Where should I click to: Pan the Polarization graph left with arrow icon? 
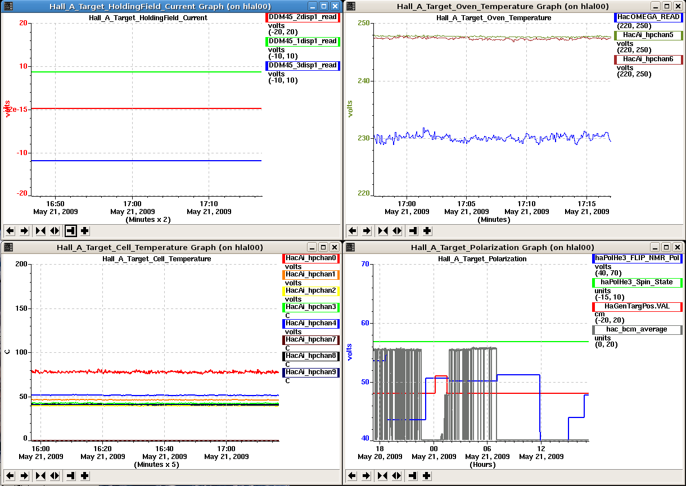(353, 475)
